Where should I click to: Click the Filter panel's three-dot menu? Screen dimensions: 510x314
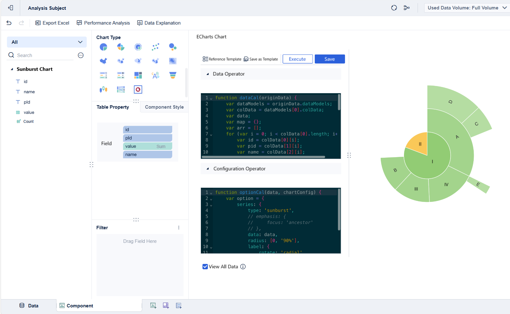pos(179,228)
